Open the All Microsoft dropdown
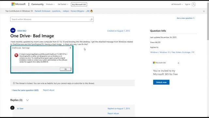This screenshot has height=118, width=209. click(x=177, y=4)
